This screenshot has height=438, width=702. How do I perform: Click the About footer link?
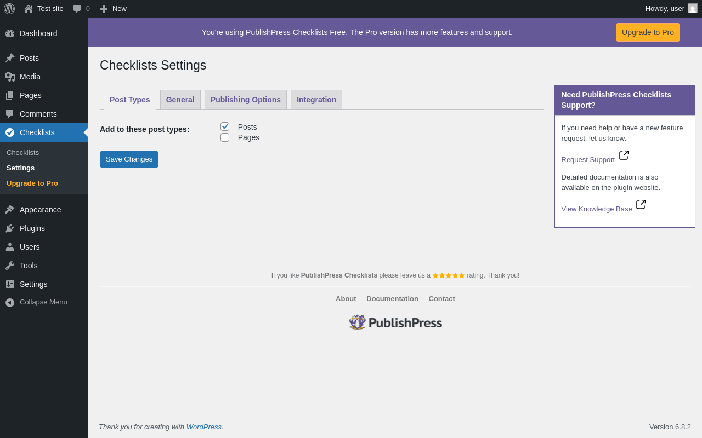point(346,299)
